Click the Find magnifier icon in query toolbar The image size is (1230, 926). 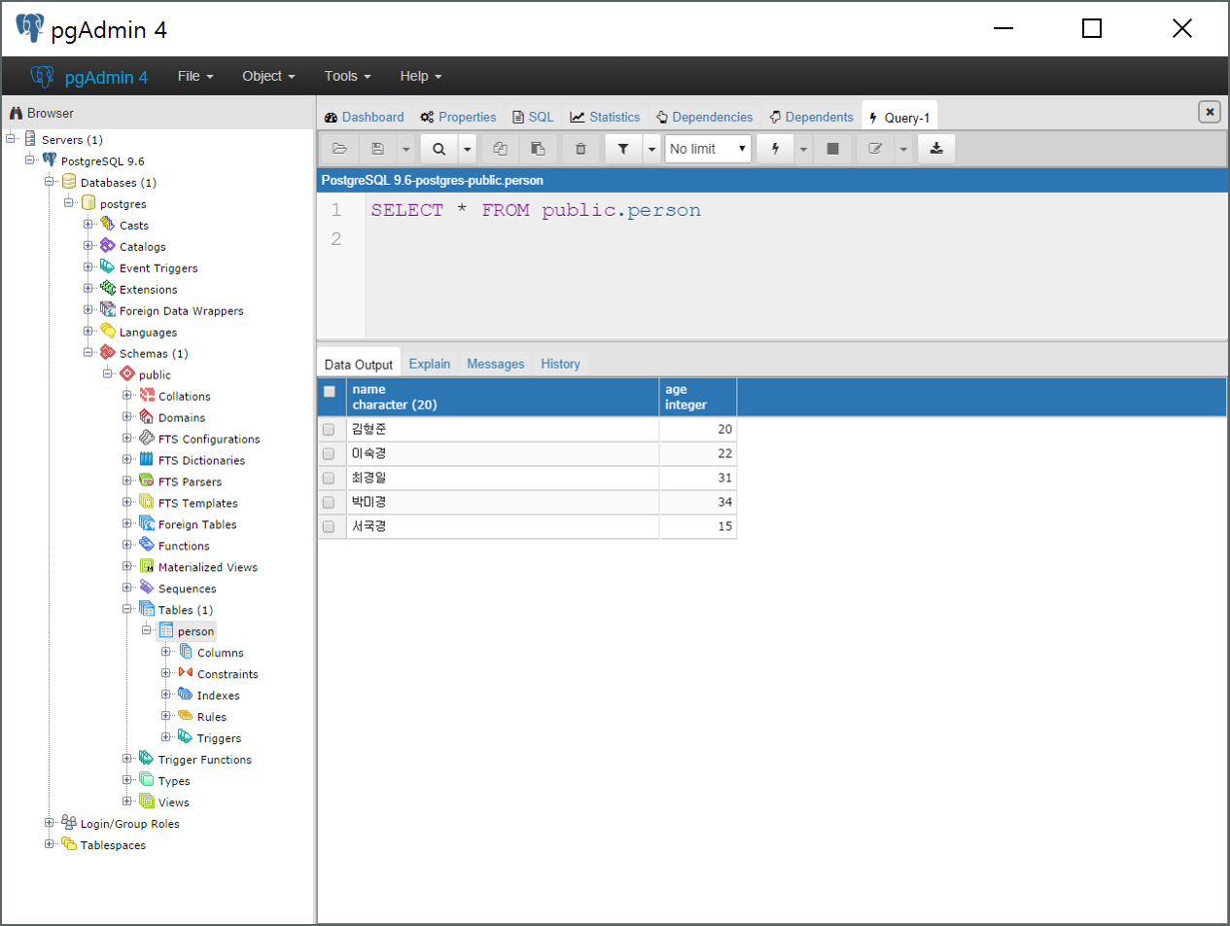439,149
